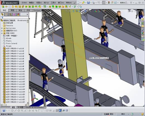145x116 pixels.
Task: Click the Rebuild traffic light icon
Action: (x=109, y=3)
